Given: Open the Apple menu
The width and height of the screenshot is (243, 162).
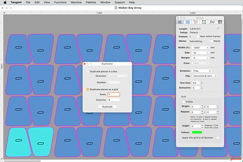Looking at the screenshot, I should click(x=5, y=2).
